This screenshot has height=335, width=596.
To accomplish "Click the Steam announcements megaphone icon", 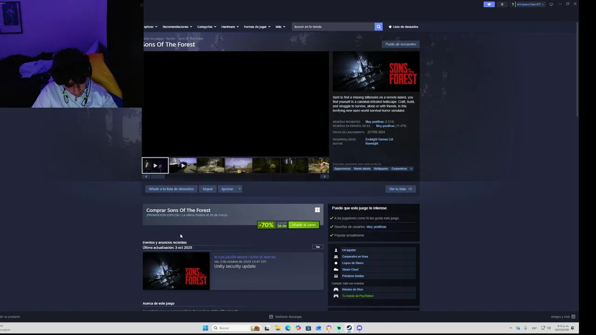I will point(489,4).
